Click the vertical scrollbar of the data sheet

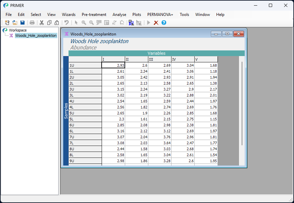tap(242, 103)
